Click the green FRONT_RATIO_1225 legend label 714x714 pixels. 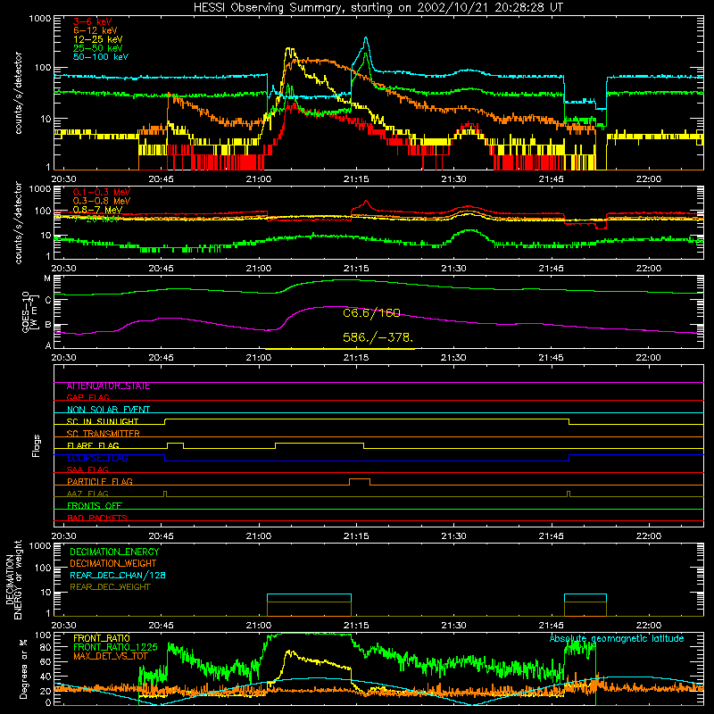point(115,647)
